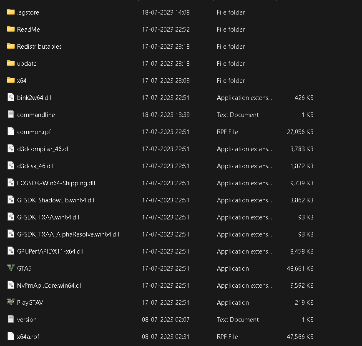Click the 18-07-2023 13:39 date cell

coord(166,115)
